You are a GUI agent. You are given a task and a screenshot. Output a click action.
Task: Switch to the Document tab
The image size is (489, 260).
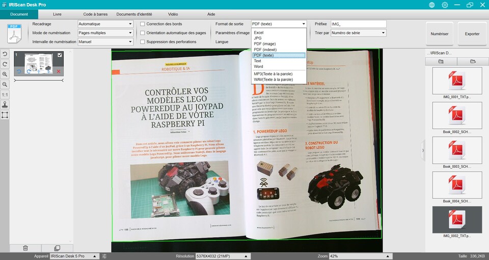click(x=19, y=14)
